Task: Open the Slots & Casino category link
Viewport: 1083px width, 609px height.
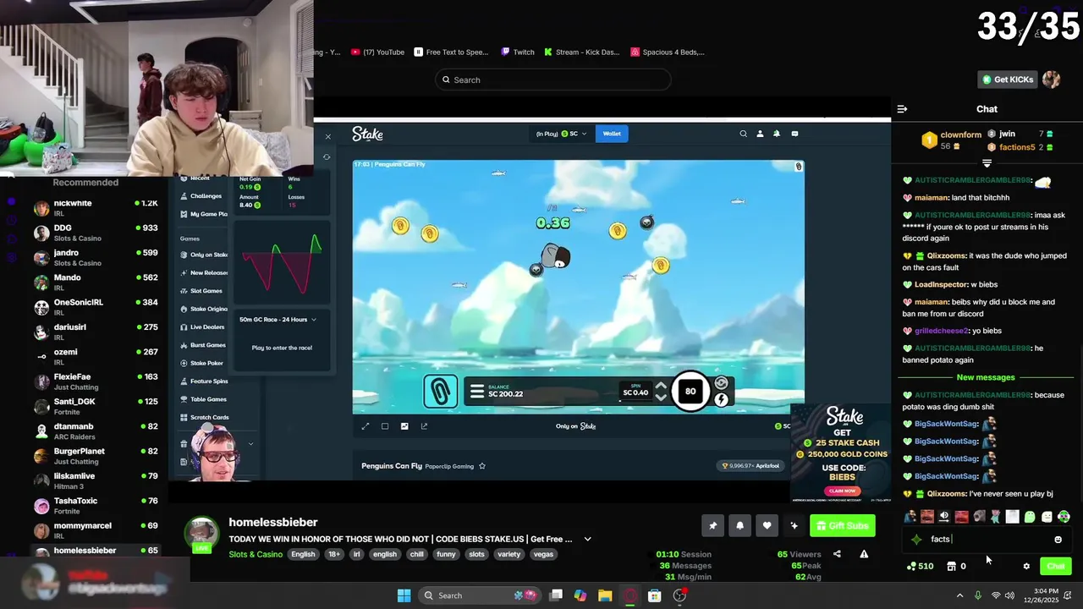Action: (x=256, y=554)
